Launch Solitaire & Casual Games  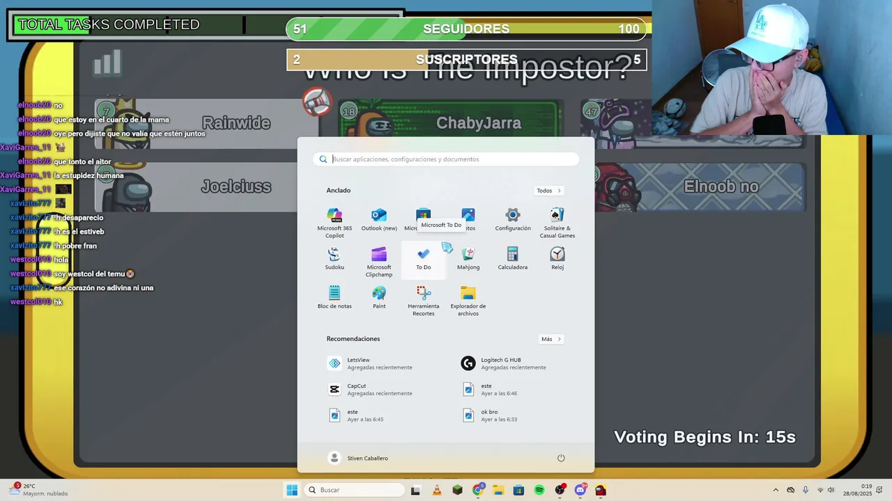tap(557, 223)
